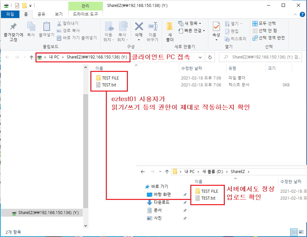Viewport: 307px width, 237px height.
Task: Sort by 크기 size column header
Action: [x=272, y=68]
